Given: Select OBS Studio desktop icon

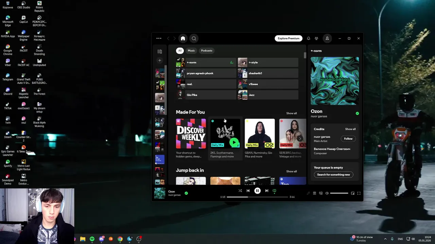Looking at the screenshot, I should [23, 5].
